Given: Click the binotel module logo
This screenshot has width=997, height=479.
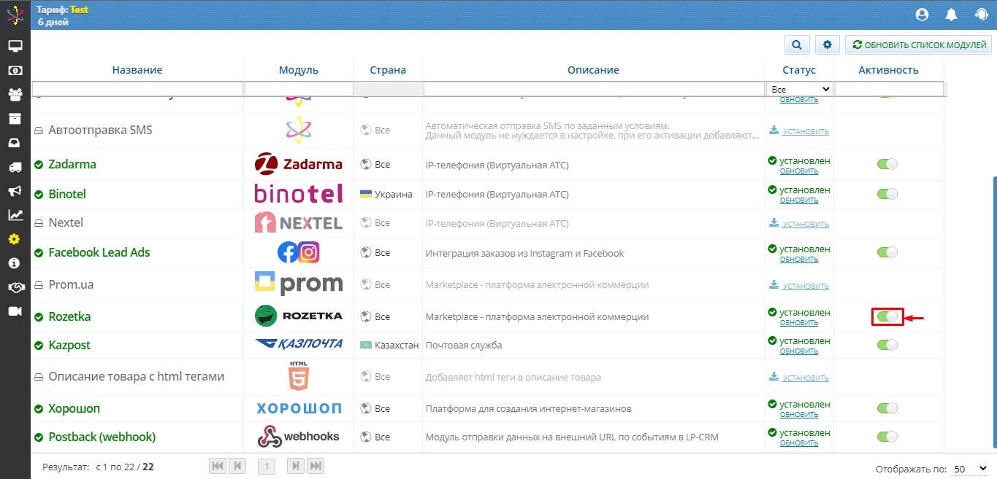Looking at the screenshot, I should pyautogui.click(x=299, y=194).
